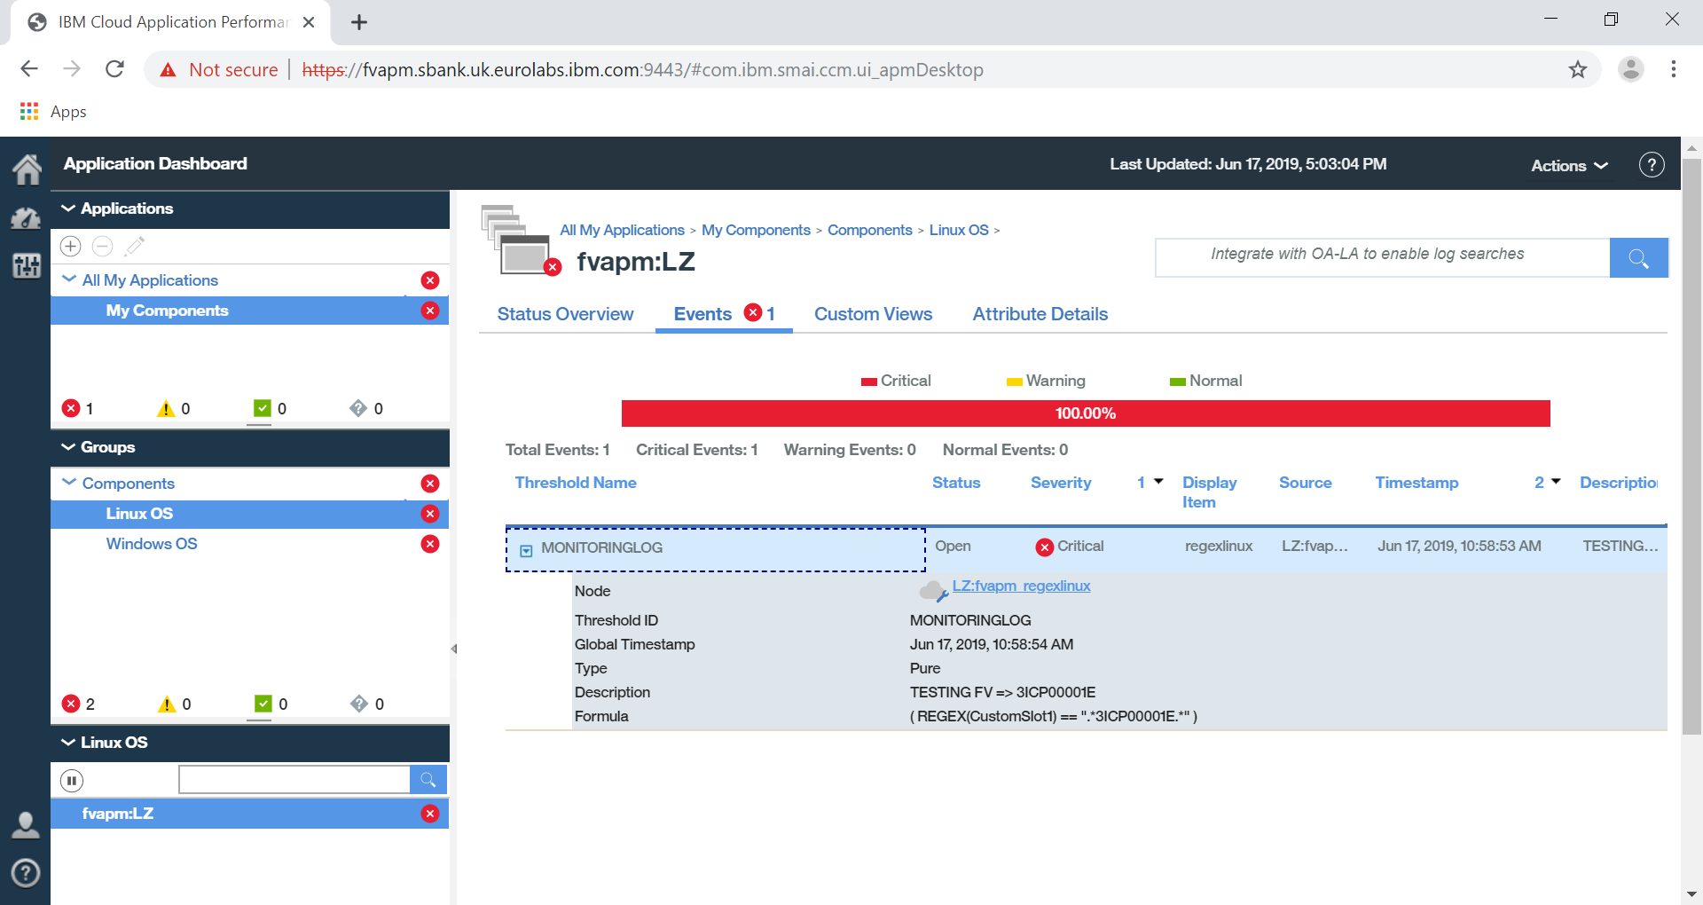Screen dimensions: 1703x905
Task: Click the red 100.00% critical bar
Action: tap(1086, 413)
